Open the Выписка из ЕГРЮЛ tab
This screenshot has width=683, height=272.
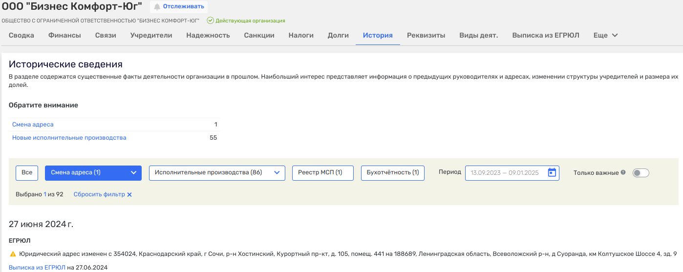(546, 35)
